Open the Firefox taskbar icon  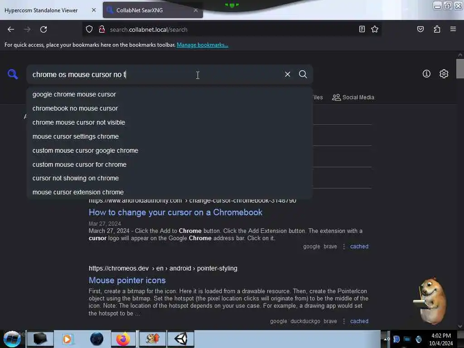[x=123, y=339]
